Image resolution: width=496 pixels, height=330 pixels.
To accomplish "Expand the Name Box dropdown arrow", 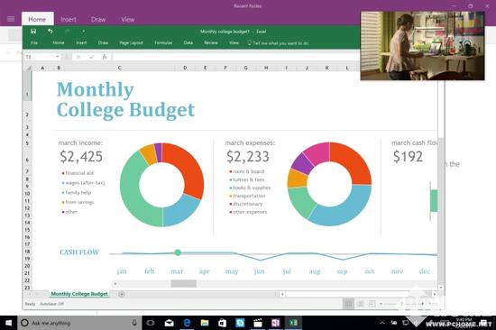I will tap(57, 57).
